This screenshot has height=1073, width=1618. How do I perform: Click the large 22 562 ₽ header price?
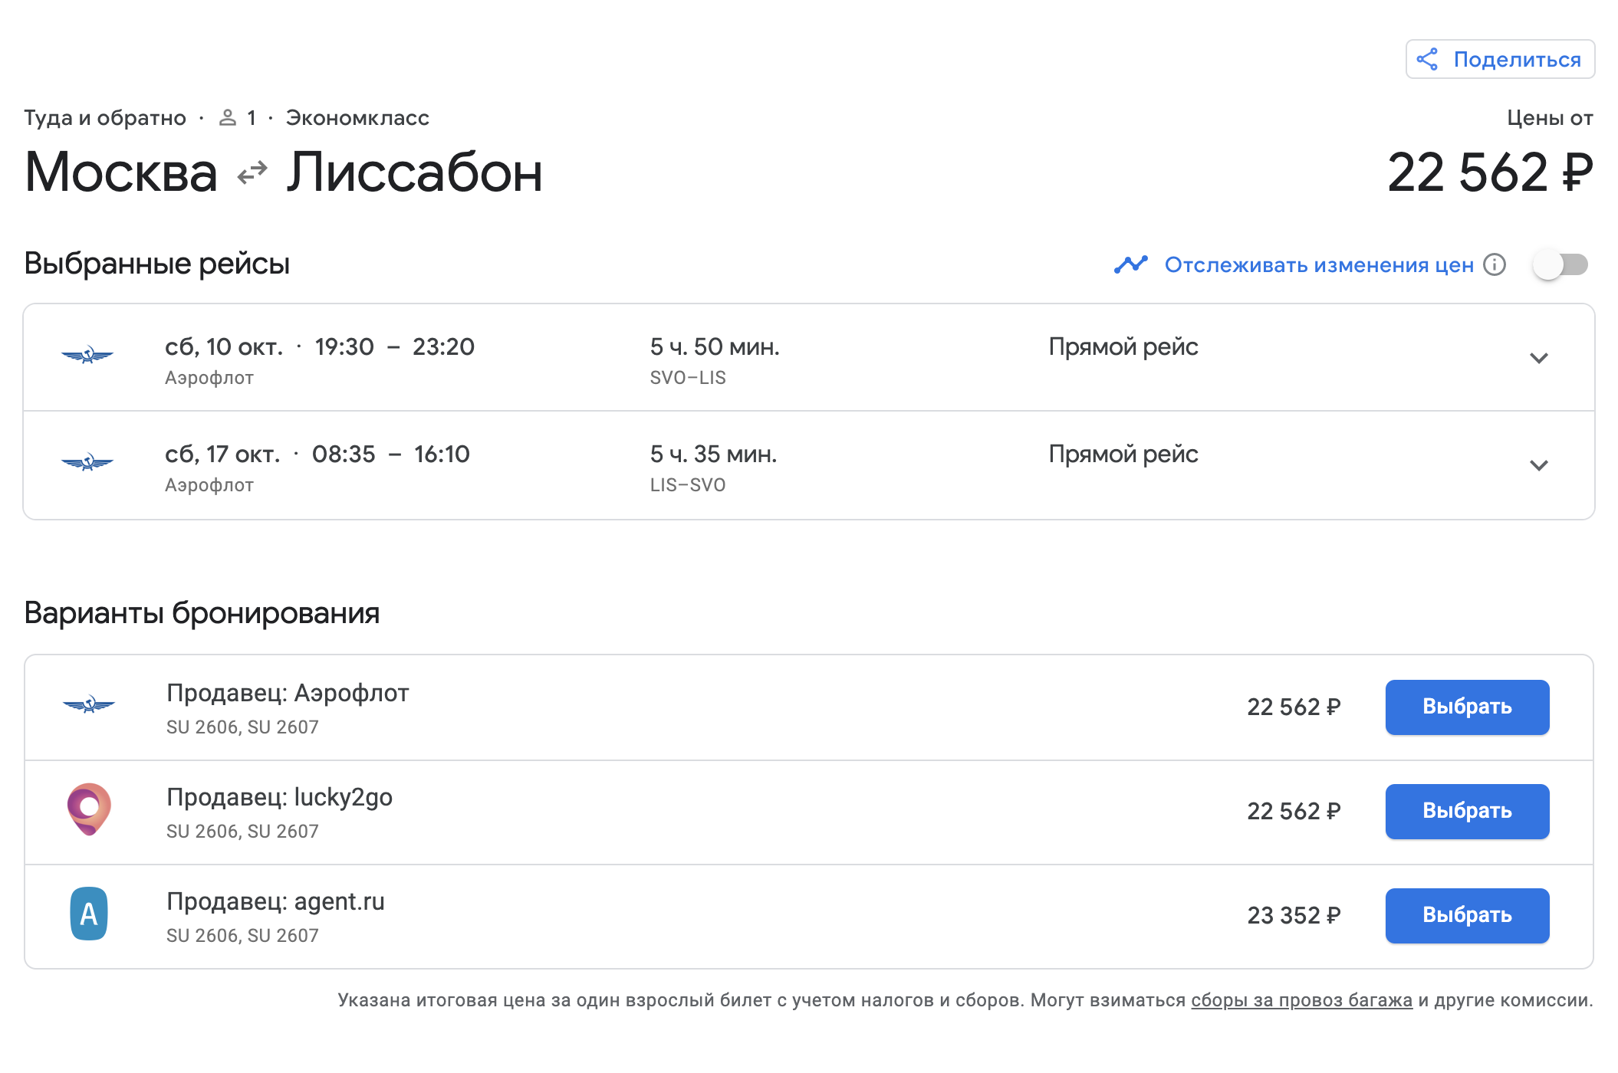[1490, 172]
